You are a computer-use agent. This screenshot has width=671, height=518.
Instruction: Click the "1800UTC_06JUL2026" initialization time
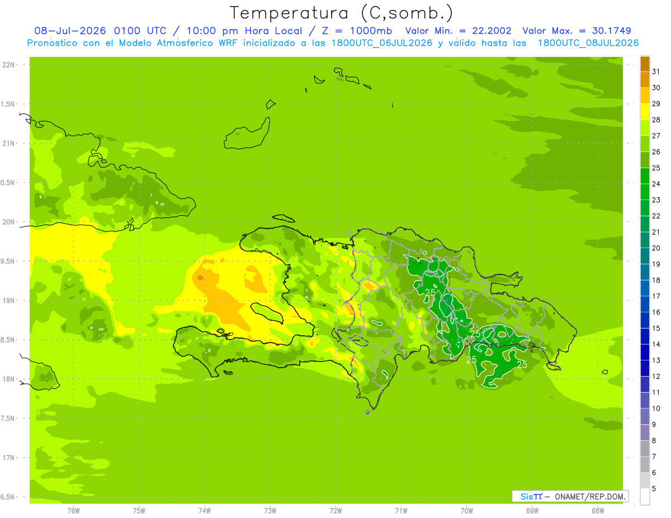(380, 42)
